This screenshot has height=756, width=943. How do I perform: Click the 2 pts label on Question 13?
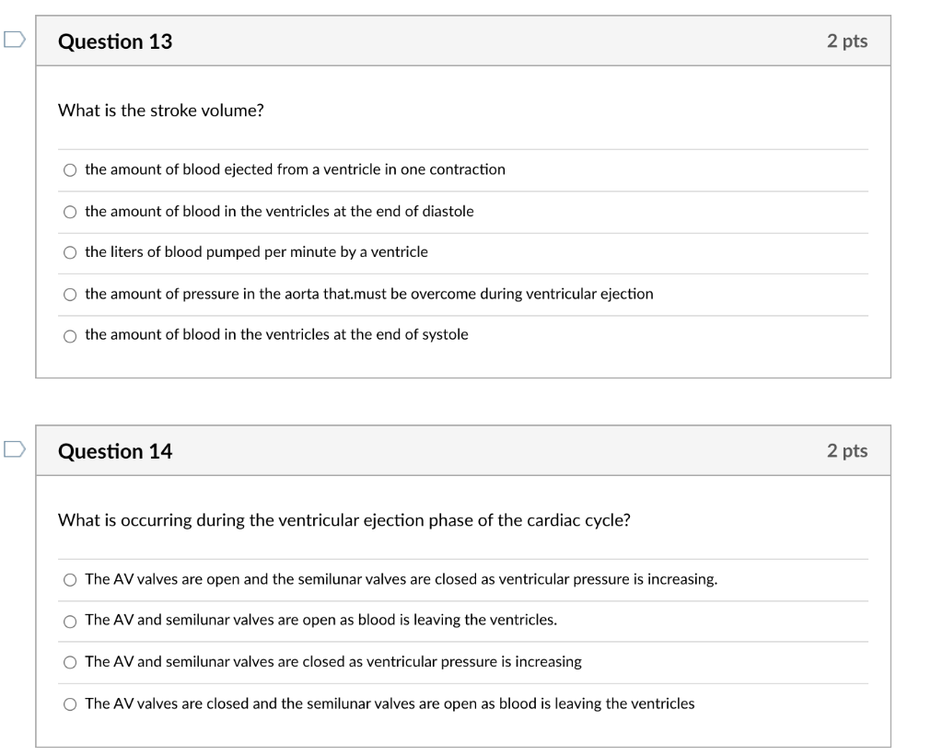point(847,41)
